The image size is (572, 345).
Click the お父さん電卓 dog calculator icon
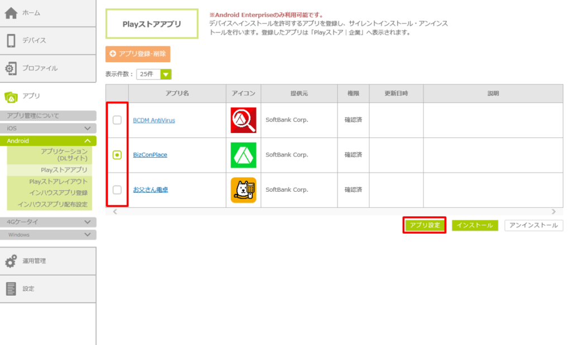click(243, 190)
